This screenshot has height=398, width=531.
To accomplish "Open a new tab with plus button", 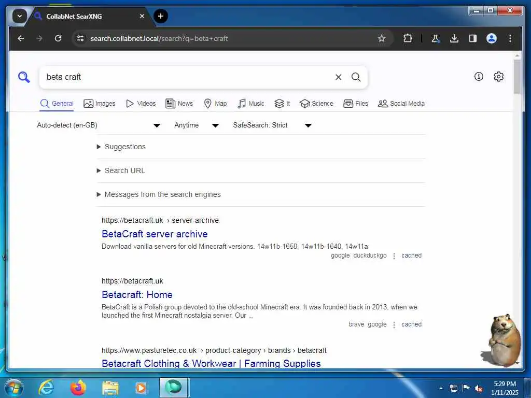I will click(x=161, y=16).
